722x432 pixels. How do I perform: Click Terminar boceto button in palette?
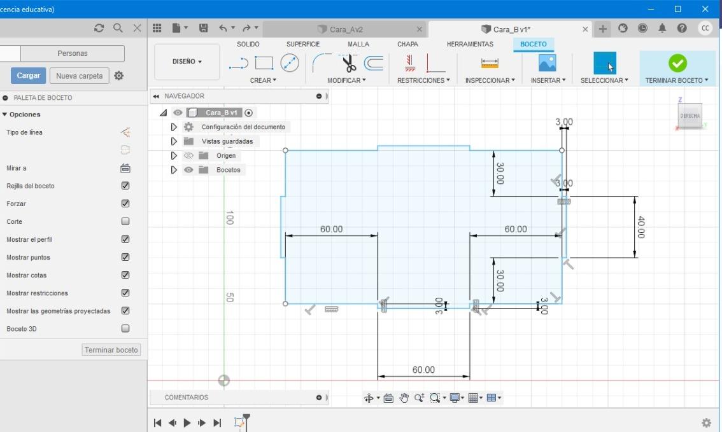click(111, 350)
